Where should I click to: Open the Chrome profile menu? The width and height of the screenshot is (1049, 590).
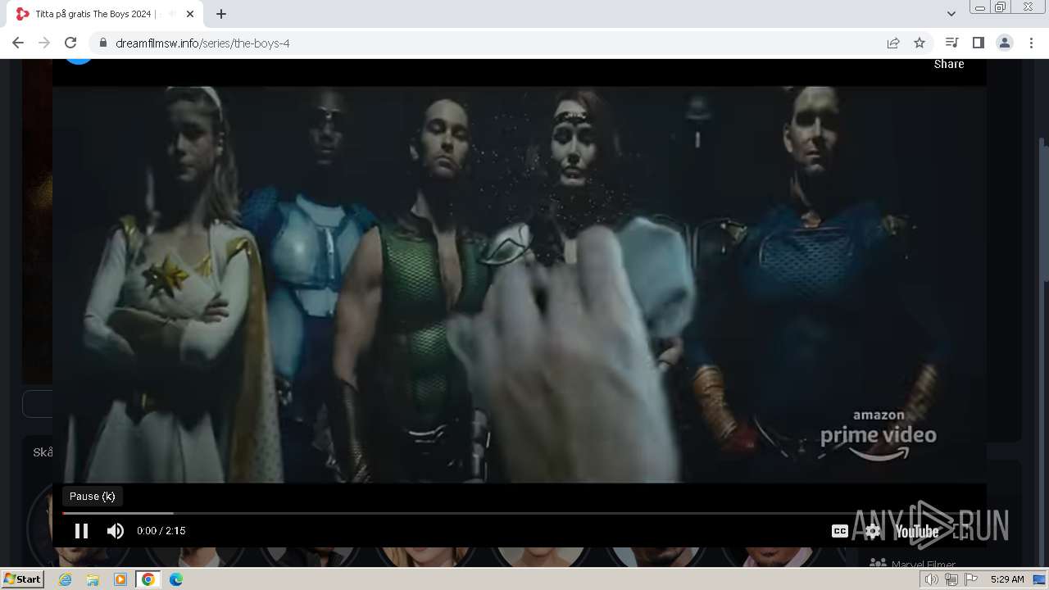1005,43
